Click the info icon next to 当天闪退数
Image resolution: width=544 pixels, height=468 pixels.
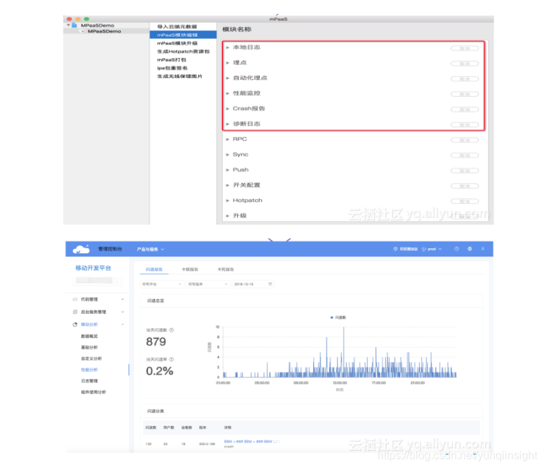(171, 330)
